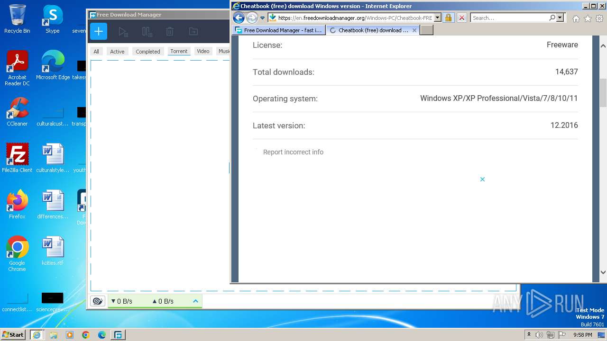Open the FileZilla Client desktop shortcut
The image size is (607, 341).
coord(17,158)
